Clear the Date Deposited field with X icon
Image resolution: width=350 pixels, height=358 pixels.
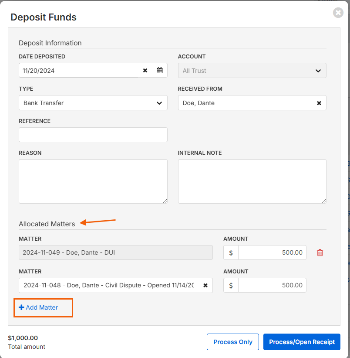click(x=145, y=71)
